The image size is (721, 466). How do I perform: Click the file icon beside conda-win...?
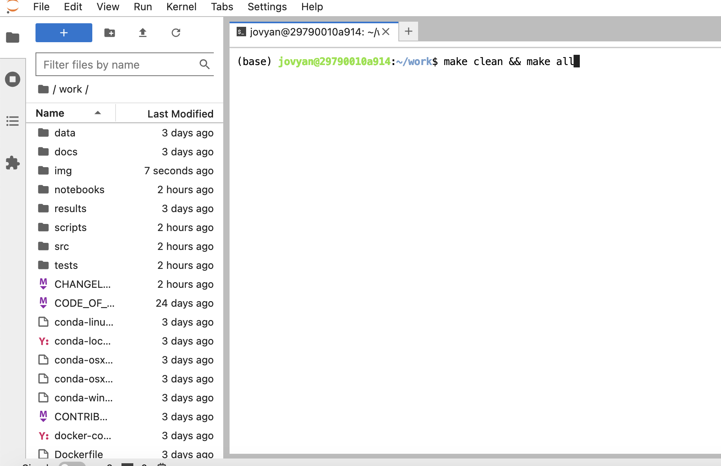43,397
